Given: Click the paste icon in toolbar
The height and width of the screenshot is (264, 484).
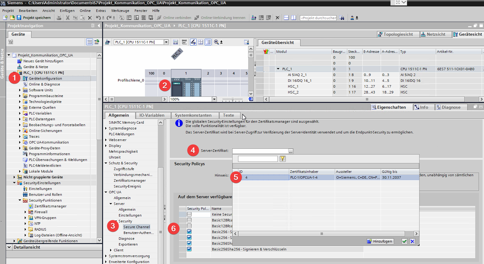Looking at the screenshot, I should tap(83, 18).
